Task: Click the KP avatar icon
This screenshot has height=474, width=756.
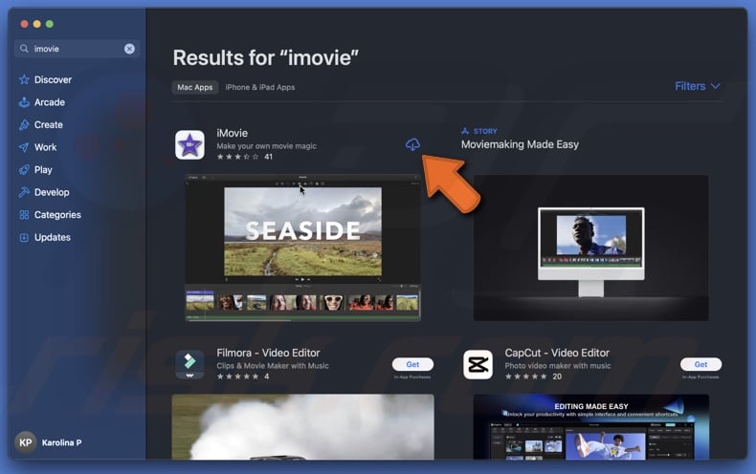Action: [26, 442]
